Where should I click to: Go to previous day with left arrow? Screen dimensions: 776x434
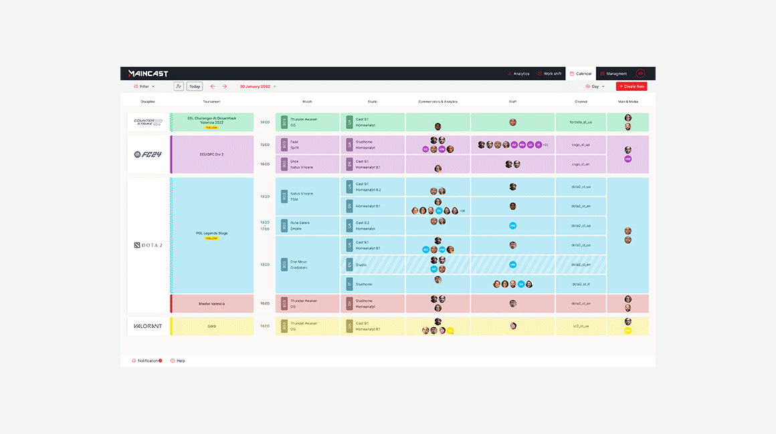coord(213,86)
